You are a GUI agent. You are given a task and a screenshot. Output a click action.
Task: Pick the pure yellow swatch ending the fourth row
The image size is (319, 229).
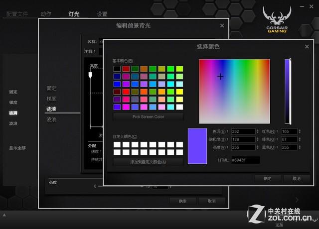[179, 92]
